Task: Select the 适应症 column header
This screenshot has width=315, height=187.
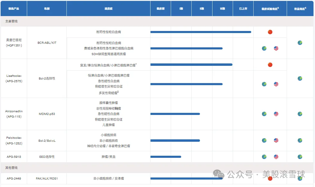Action: pyautogui.click(x=108, y=9)
